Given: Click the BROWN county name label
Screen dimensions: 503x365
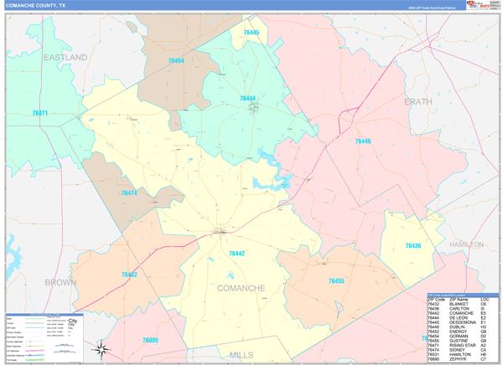Looking at the screenshot, I should pos(60,282).
